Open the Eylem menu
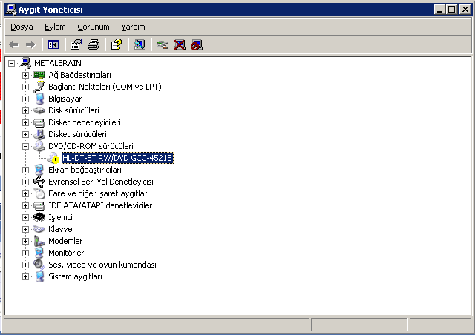 click(55, 27)
